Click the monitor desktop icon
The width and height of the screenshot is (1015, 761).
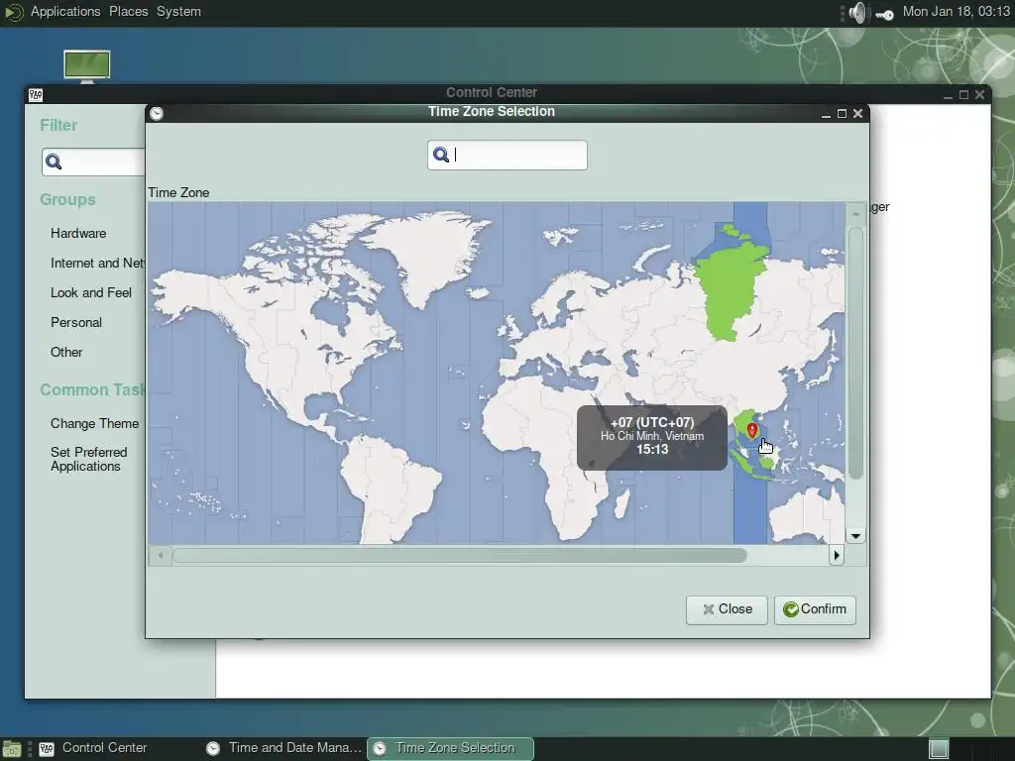coord(87,66)
